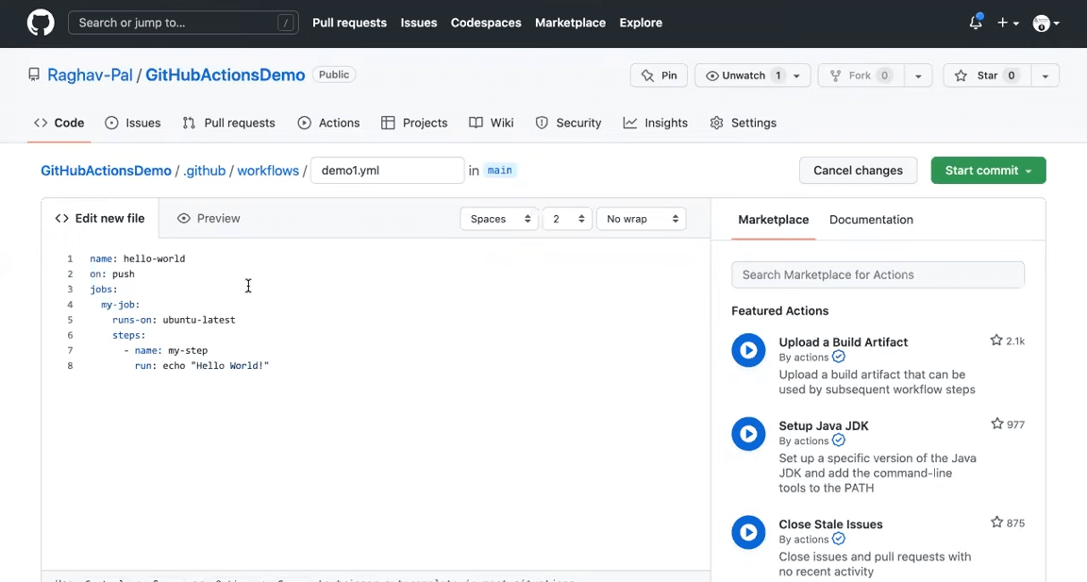Image resolution: width=1087 pixels, height=582 pixels.
Task: Open the Wiki tab
Action: click(492, 123)
